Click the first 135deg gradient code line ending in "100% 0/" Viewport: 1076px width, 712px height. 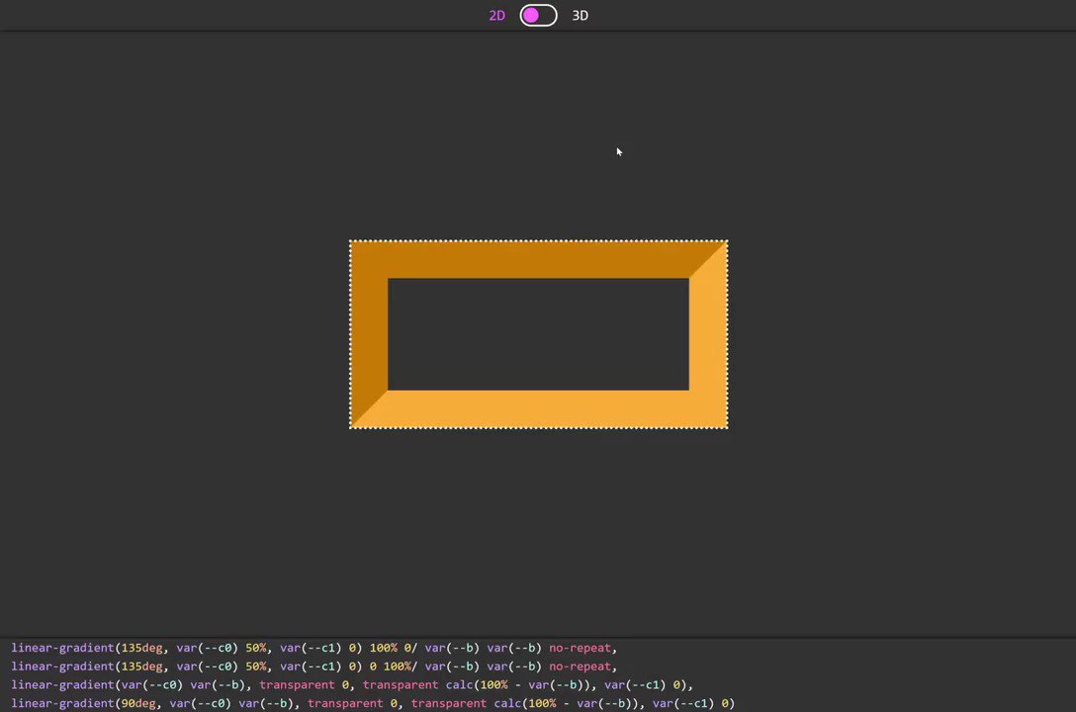314,648
